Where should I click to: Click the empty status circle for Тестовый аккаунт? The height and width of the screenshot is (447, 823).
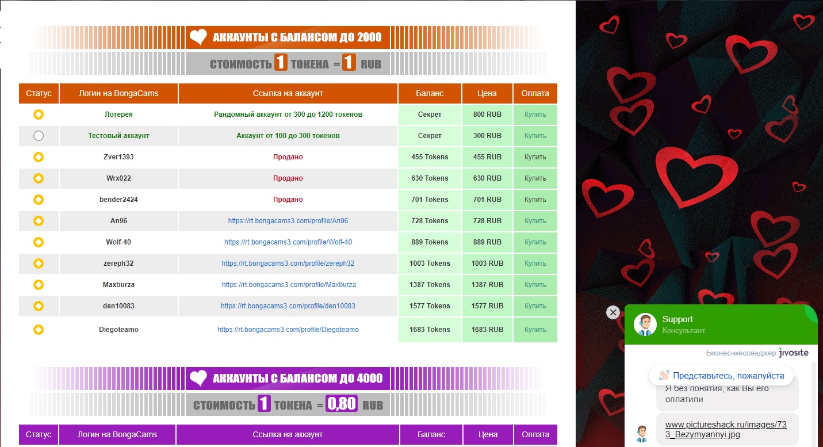39,136
